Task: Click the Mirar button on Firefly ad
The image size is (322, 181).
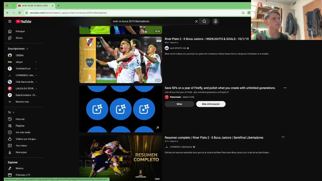Action: (179, 104)
